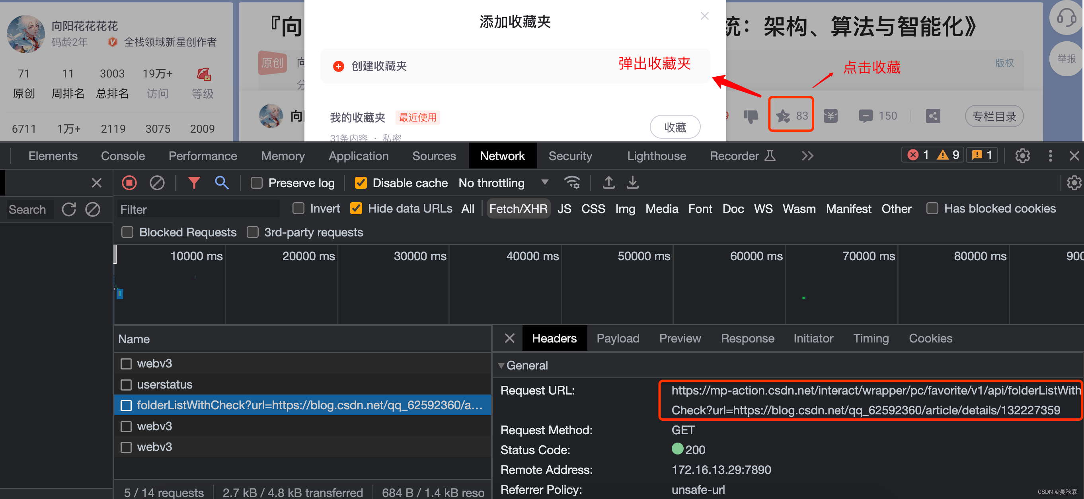
Task: Switch to the Payload tab
Action: (x=618, y=338)
